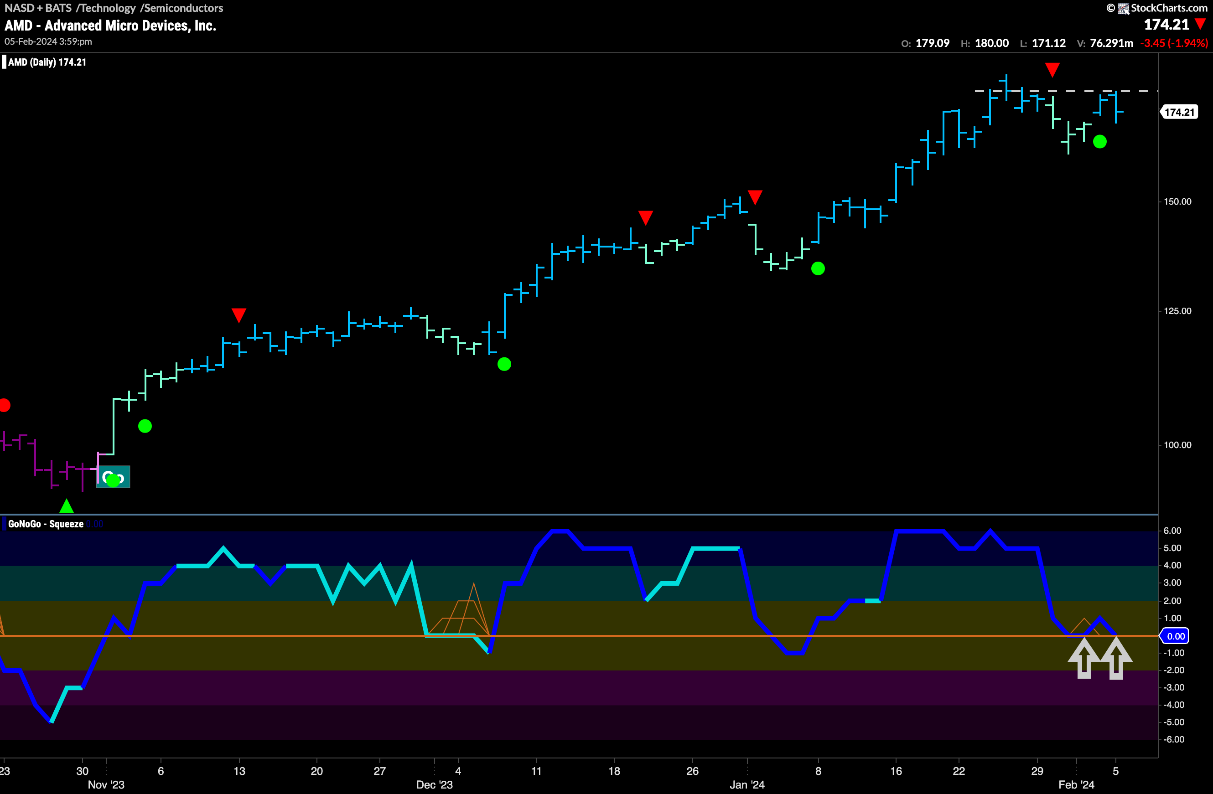Click the green circle marker in early February

[1100, 142]
